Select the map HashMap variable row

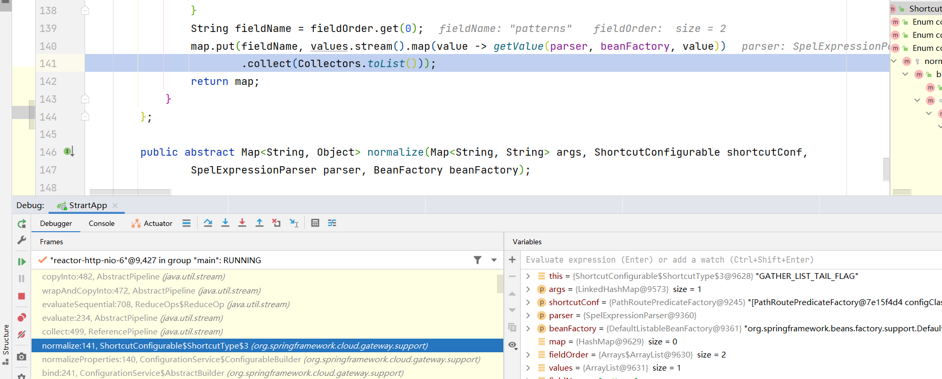[732, 341]
